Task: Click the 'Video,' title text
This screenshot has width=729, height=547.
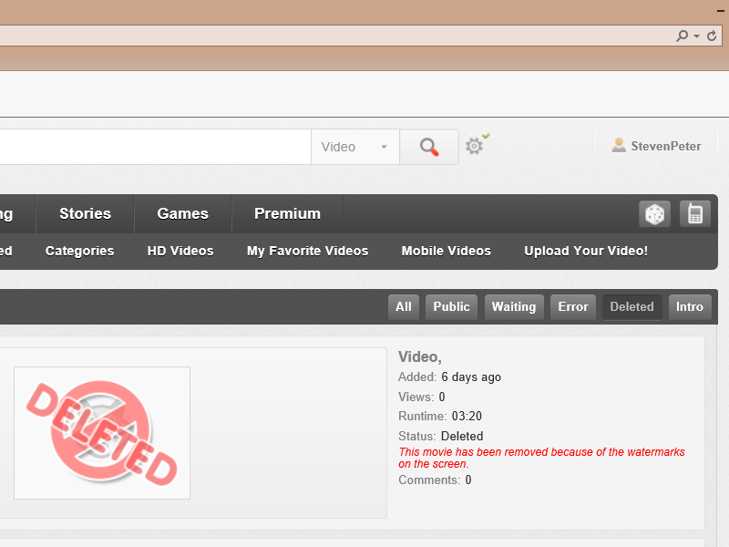Action: click(x=420, y=356)
